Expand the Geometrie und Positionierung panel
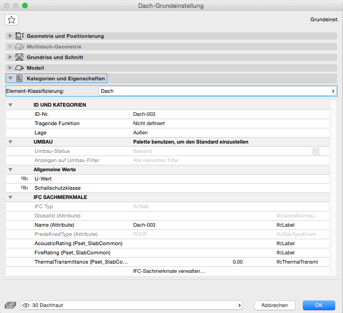The height and width of the screenshot is (313, 343). tap(10, 36)
